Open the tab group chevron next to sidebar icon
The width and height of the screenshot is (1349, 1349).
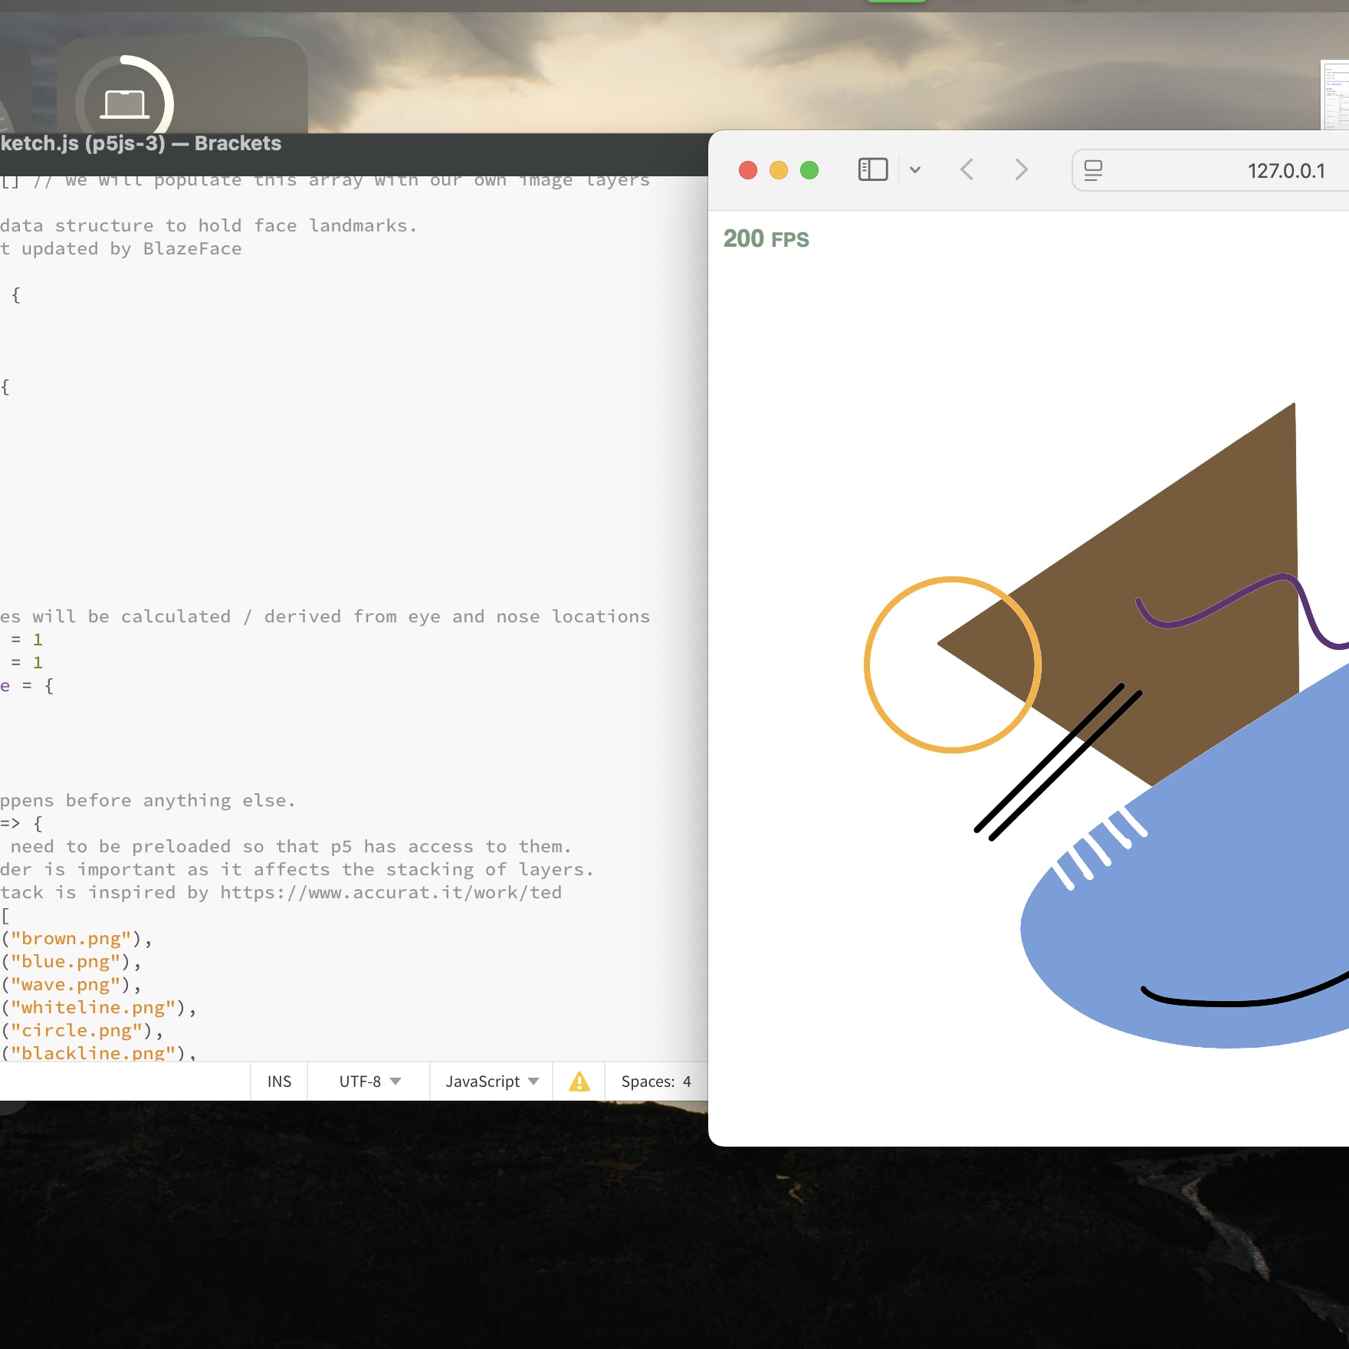pos(915,170)
